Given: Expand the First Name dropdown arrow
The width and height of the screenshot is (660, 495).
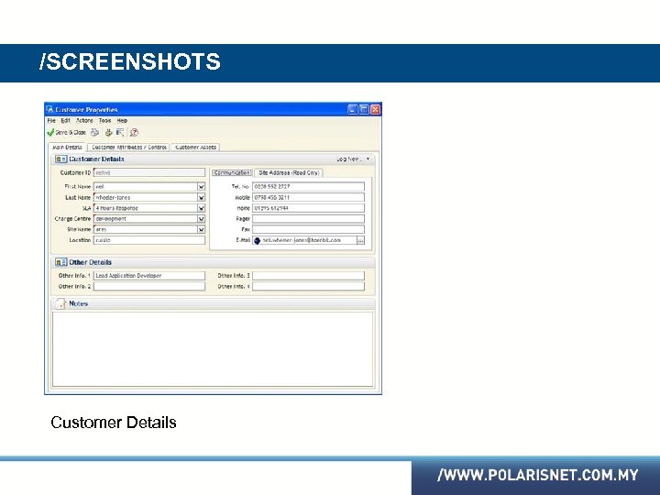Looking at the screenshot, I should (x=201, y=186).
